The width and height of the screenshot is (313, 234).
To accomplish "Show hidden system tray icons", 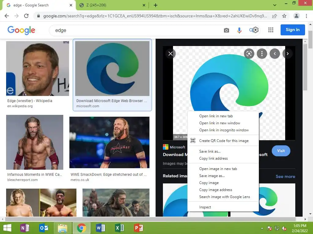I will (262, 228).
